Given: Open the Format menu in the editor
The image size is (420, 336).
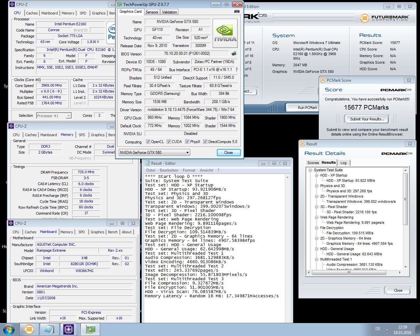Looking at the screenshot, I should (x=189, y=170).
